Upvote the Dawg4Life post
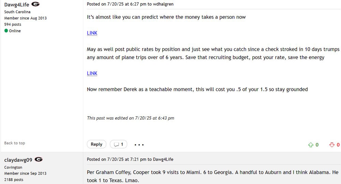Screen dimensions: 341x184 (x=311, y=145)
